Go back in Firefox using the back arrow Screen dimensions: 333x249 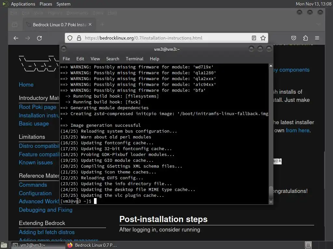pos(16,38)
